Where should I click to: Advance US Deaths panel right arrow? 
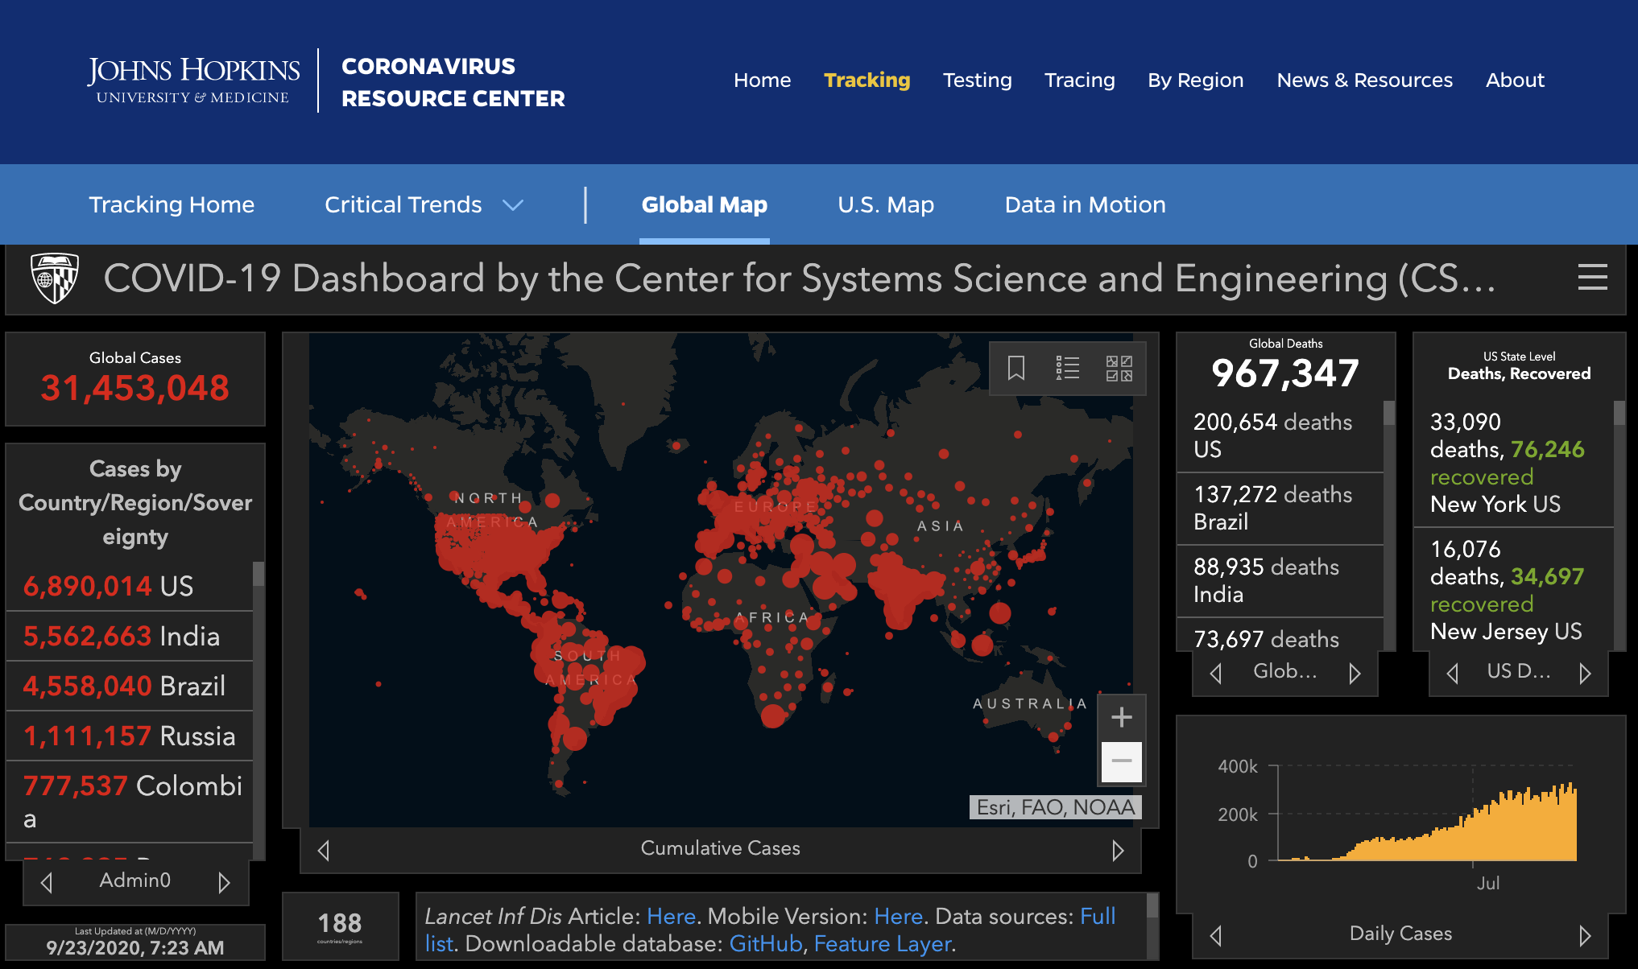click(x=1585, y=673)
